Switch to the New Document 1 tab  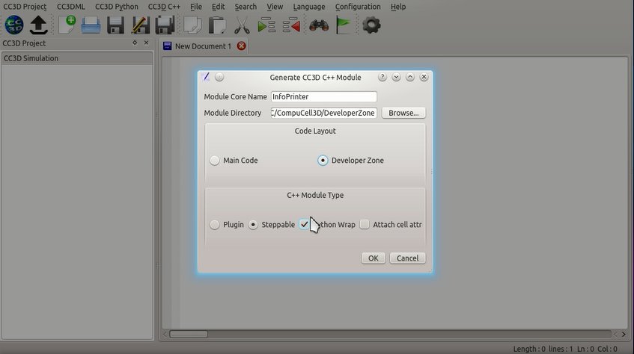coord(202,46)
